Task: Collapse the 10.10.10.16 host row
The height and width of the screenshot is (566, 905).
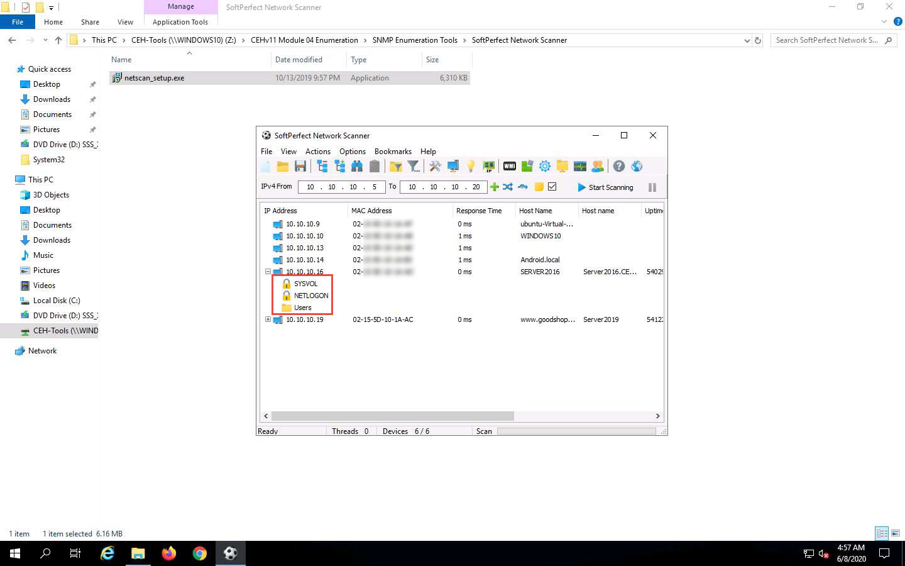Action: (x=268, y=272)
